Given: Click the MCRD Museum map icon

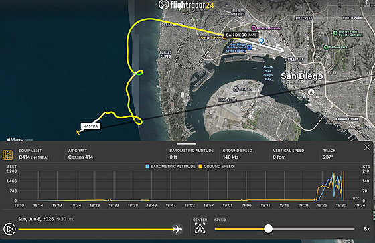Looking at the screenshot, I should [254, 28].
